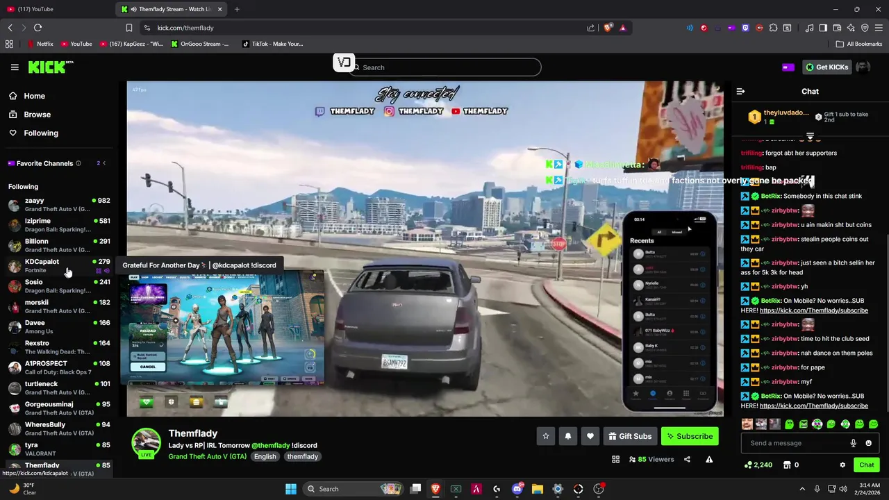Click the Get KICKs button

(826, 67)
